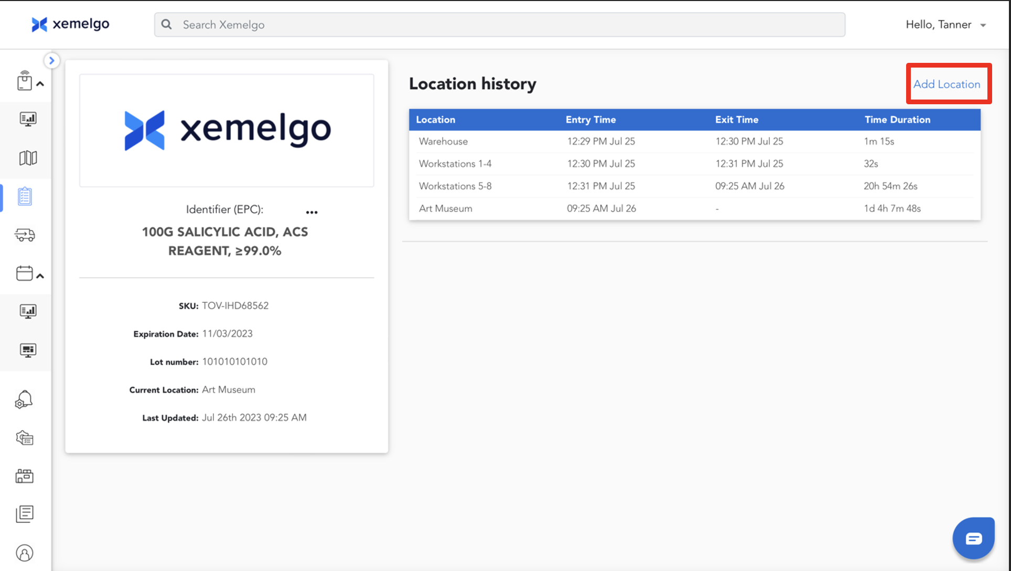The image size is (1011, 571).
Task: Open the three-dot menu beside Identifier
Action: [311, 212]
